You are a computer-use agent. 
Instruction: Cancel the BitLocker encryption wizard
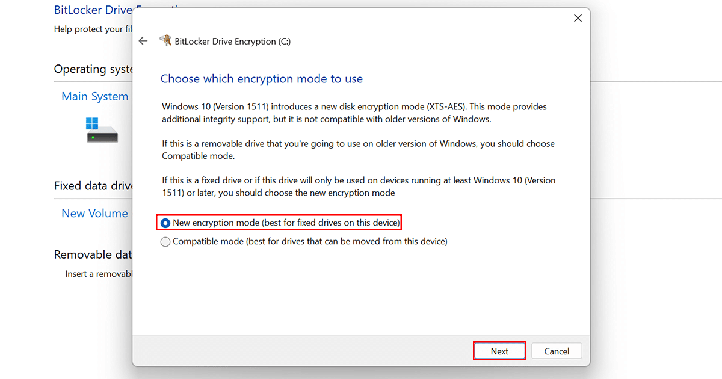pyautogui.click(x=556, y=351)
